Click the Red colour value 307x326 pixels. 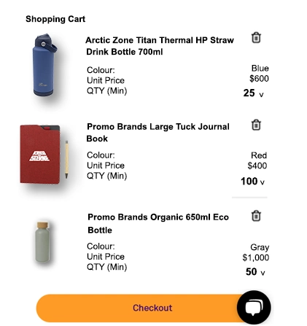[259, 155]
